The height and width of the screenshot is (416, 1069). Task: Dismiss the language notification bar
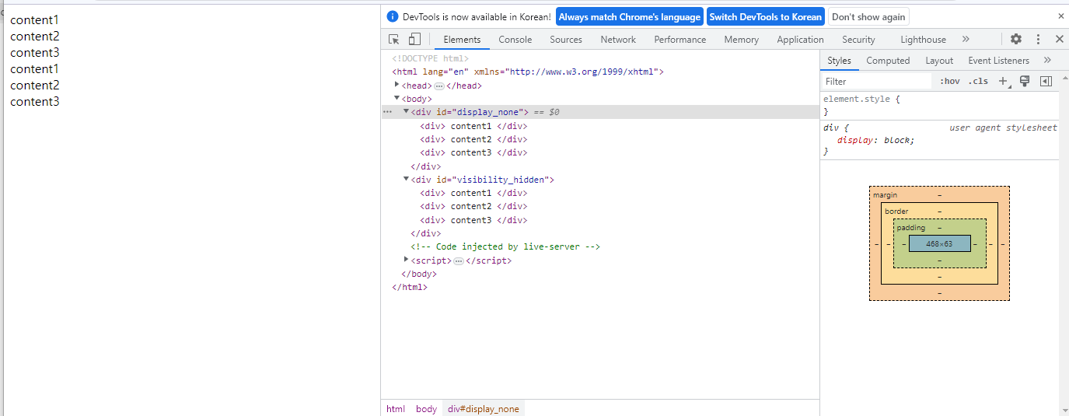coord(1060,16)
